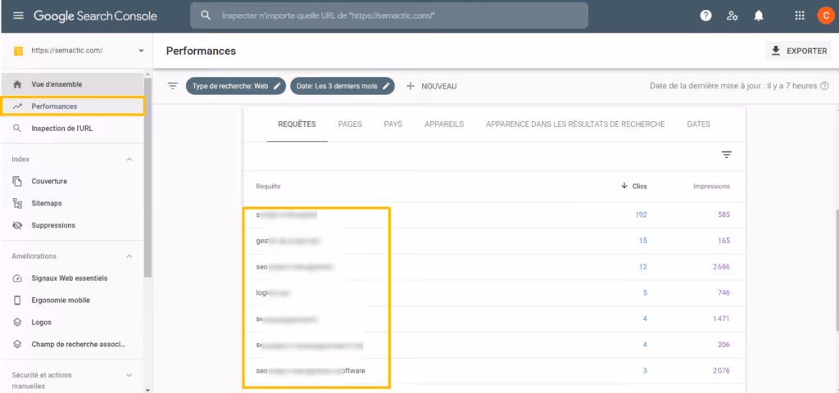Click the Signaux Web essentiels gauge icon
Screen dimensions: 839x393
pos(17,278)
